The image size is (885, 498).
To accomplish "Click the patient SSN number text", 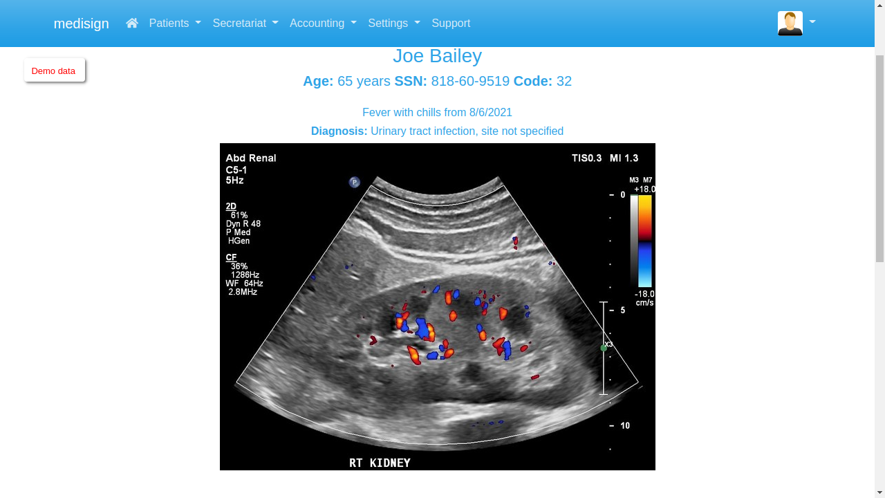I will [x=471, y=81].
